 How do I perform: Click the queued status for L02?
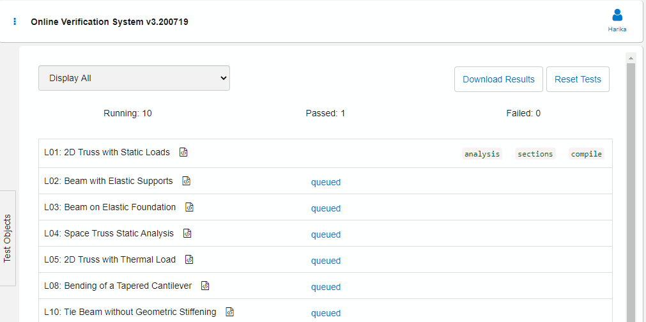click(x=325, y=182)
